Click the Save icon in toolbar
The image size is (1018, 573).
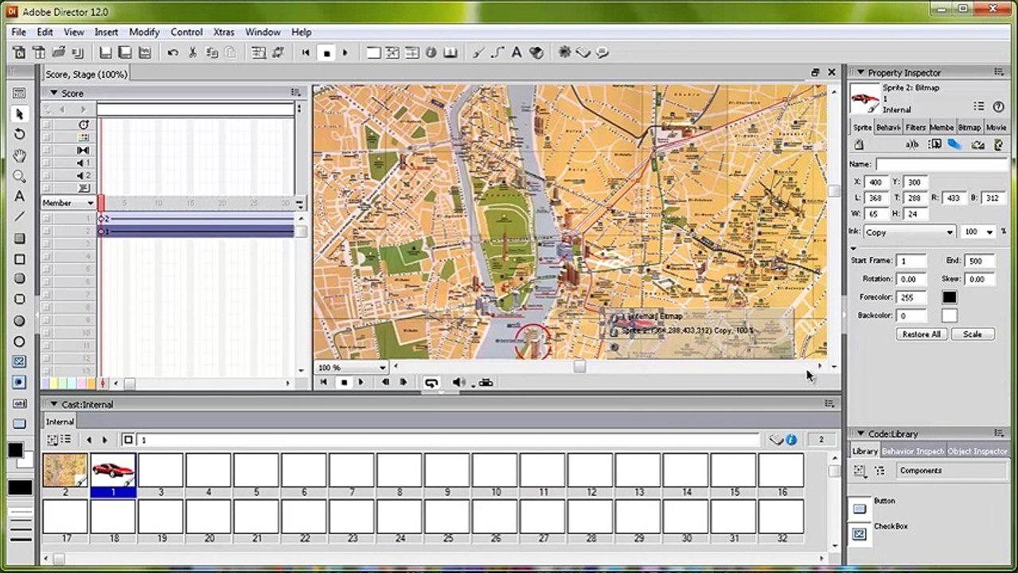tap(105, 53)
